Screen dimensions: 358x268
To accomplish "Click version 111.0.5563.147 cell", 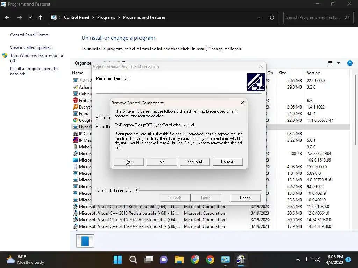I will click(320, 120).
